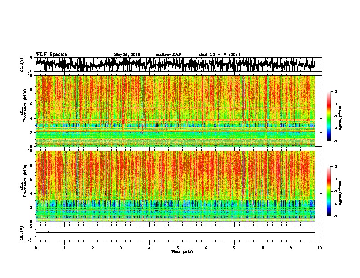Click time axis tick label "7"

(235, 248)
